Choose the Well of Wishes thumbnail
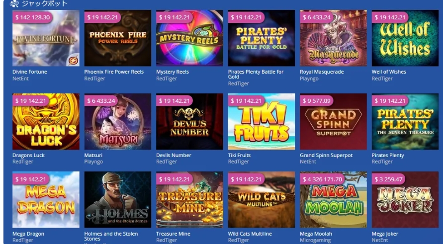The width and height of the screenshot is (443, 244). coord(405,38)
